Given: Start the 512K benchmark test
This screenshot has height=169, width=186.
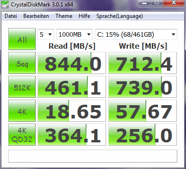Looking at the screenshot, I should coord(22,87).
